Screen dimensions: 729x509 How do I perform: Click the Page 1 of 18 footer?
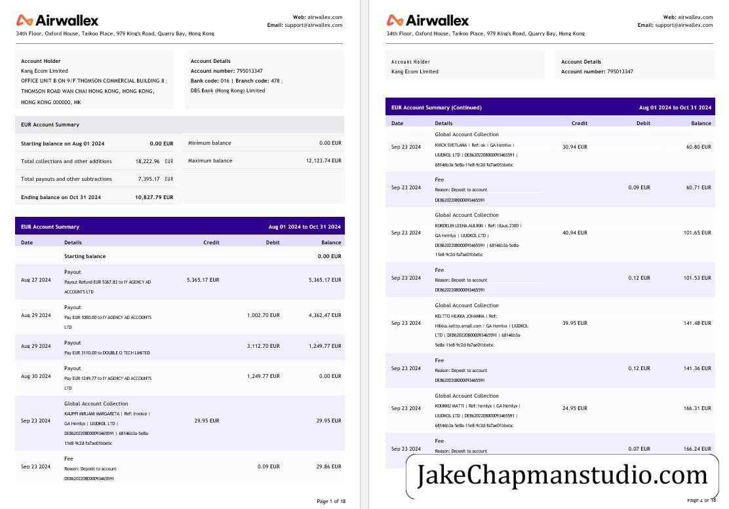coord(331,501)
